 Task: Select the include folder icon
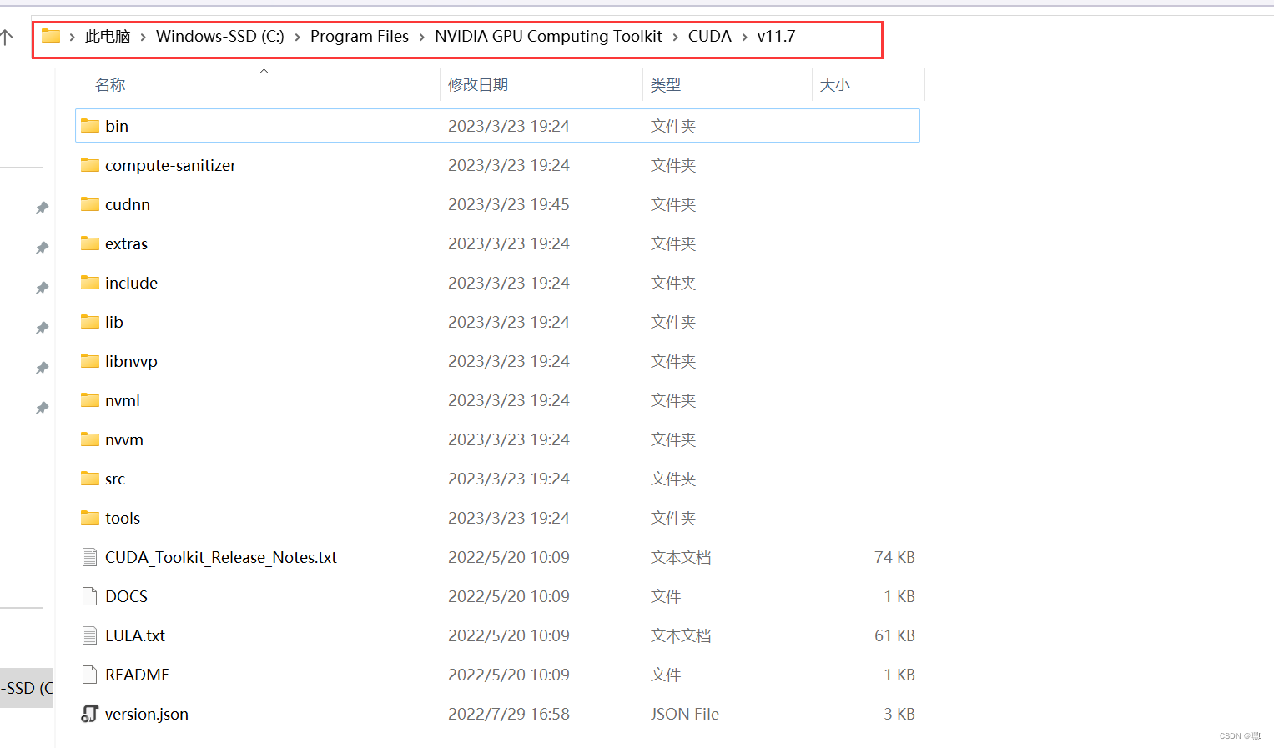point(90,283)
